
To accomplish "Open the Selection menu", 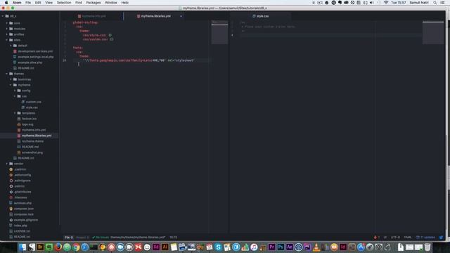I will 64,3.
